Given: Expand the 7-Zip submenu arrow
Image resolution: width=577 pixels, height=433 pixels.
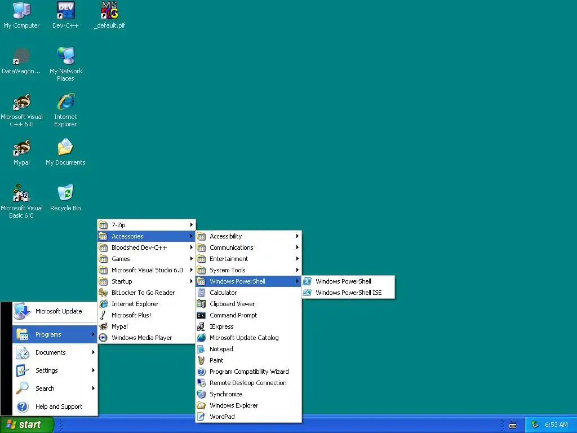Looking at the screenshot, I should click(192, 224).
